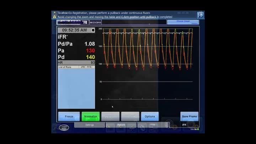Image resolution: width=256 pixels, height=144 pixels.
Task: Switch to the FFR tab
Action: [153, 125]
